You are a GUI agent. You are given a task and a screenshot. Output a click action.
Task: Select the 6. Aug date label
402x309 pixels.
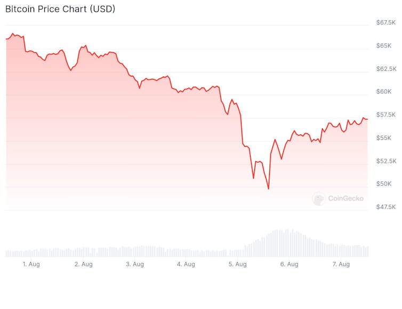290,264
